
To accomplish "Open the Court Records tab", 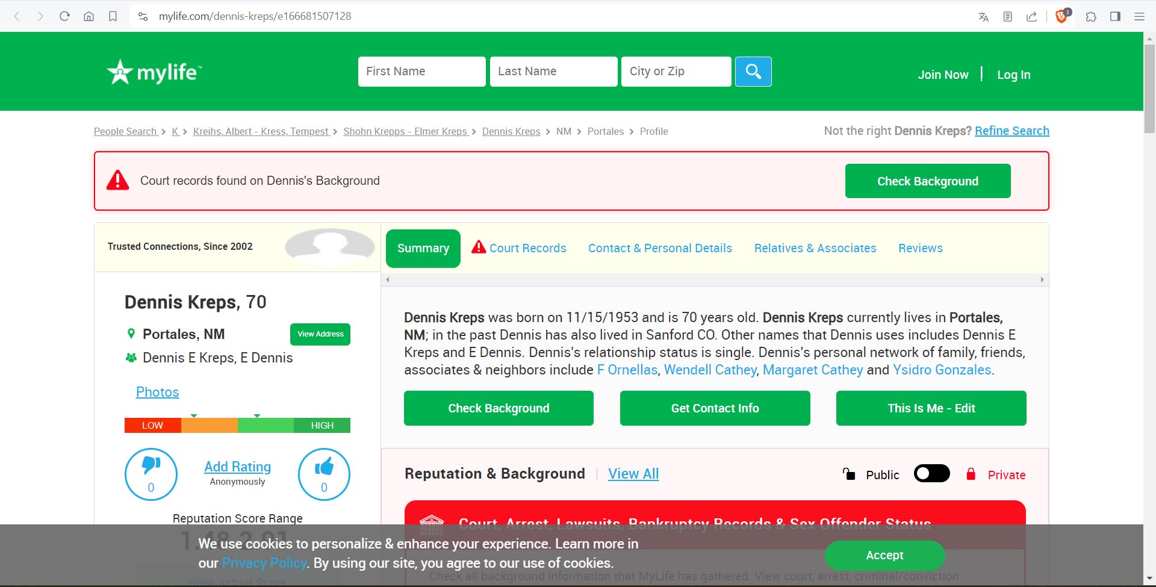I will tap(519, 248).
